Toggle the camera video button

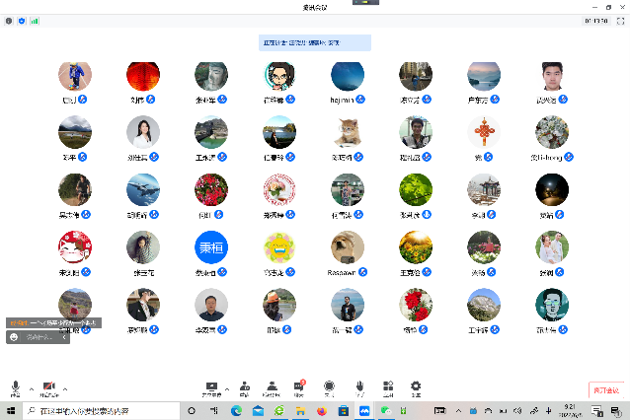pyautogui.click(x=48, y=387)
